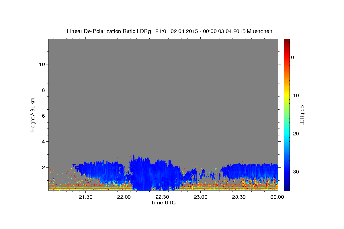The width and height of the screenshot is (344, 229).
Task: Click the height tick label 4
Action: click(43, 141)
